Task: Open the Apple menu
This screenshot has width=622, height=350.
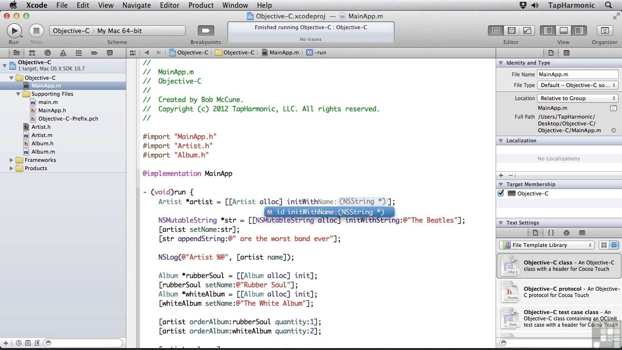Action: 13,5
